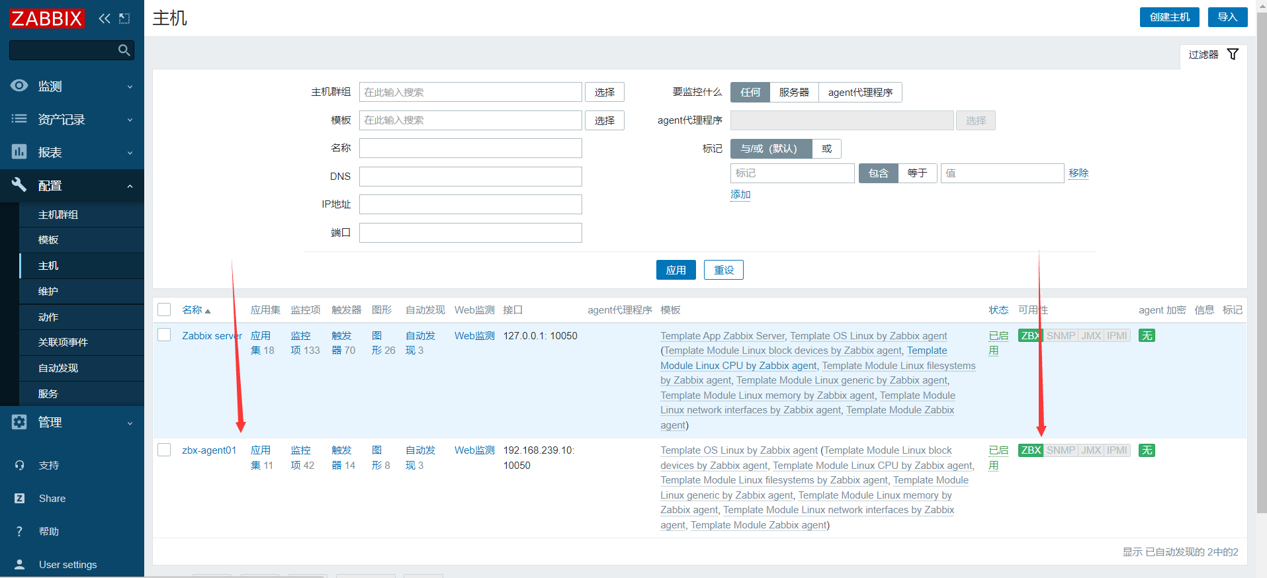Click the Zabbix logo

coord(46,19)
